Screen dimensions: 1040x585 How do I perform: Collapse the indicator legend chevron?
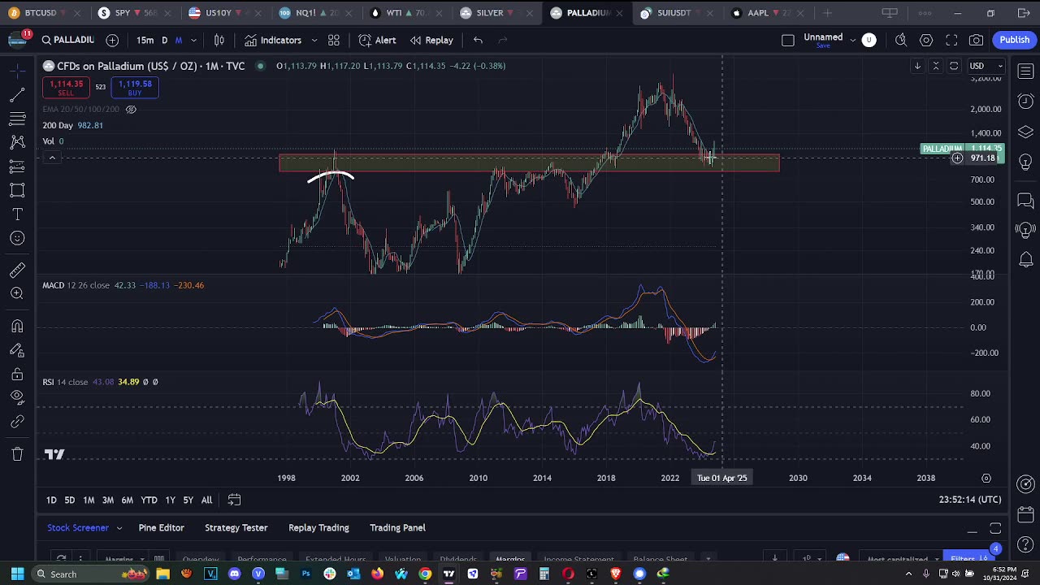pos(52,158)
